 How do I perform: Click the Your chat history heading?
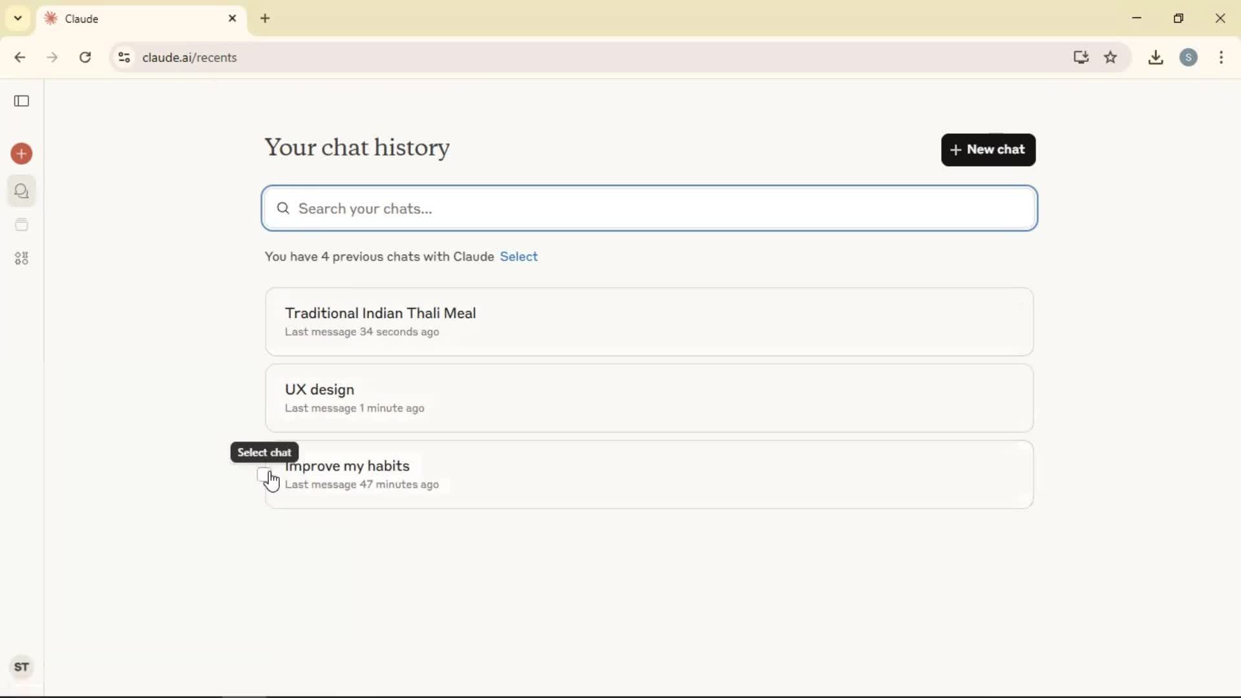(x=357, y=148)
